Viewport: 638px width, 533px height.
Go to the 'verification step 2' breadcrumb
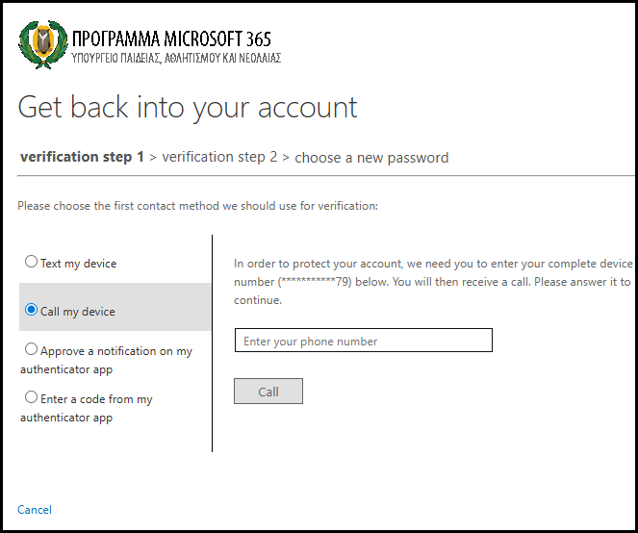click(x=219, y=157)
